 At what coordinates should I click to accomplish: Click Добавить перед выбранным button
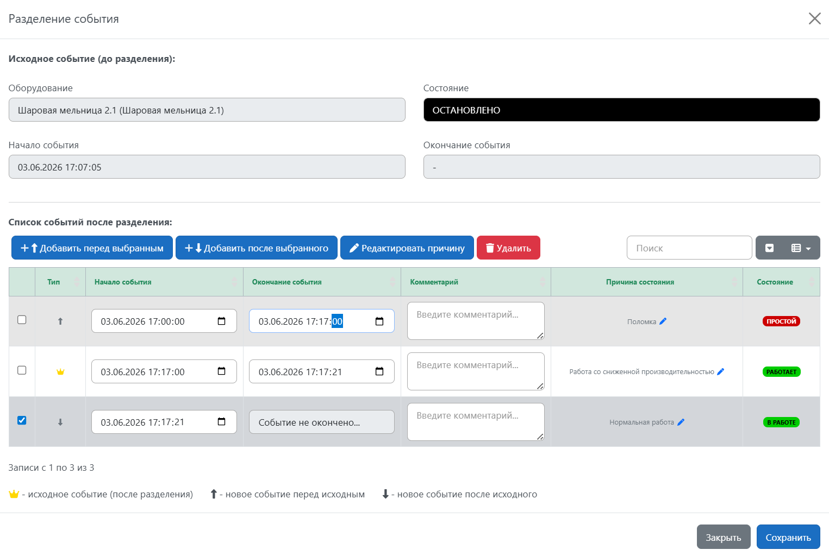[92, 248]
